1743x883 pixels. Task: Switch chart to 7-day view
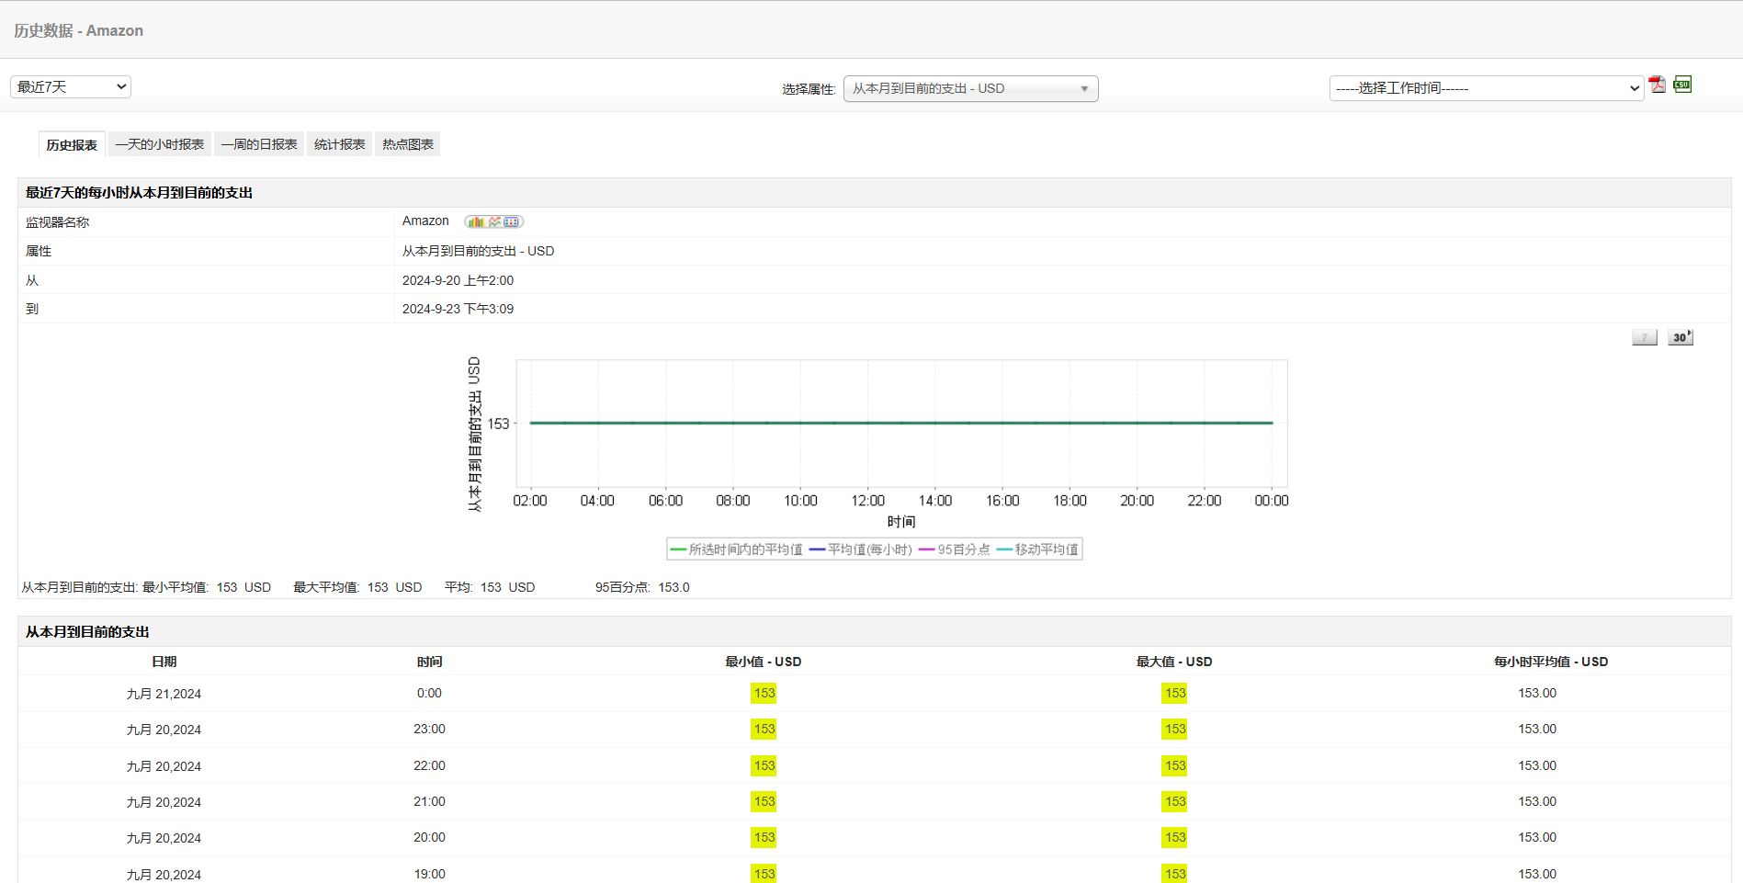tap(1644, 337)
